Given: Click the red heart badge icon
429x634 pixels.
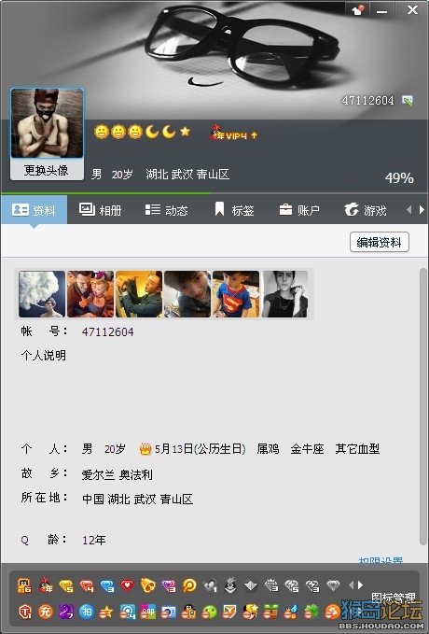Looking at the screenshot, I should pos(127,585).
